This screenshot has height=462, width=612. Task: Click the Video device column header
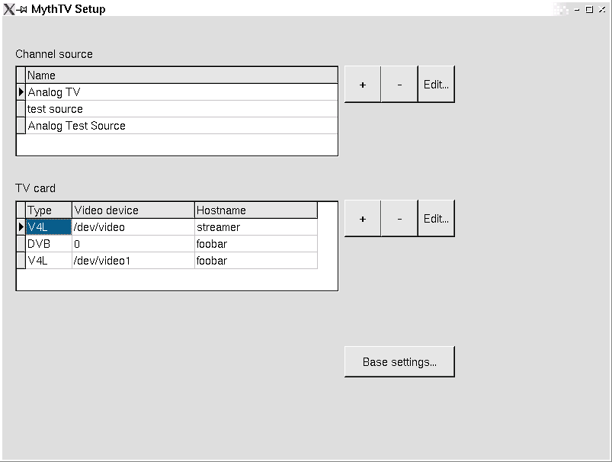pyautogui.click(x=133, y=210)
